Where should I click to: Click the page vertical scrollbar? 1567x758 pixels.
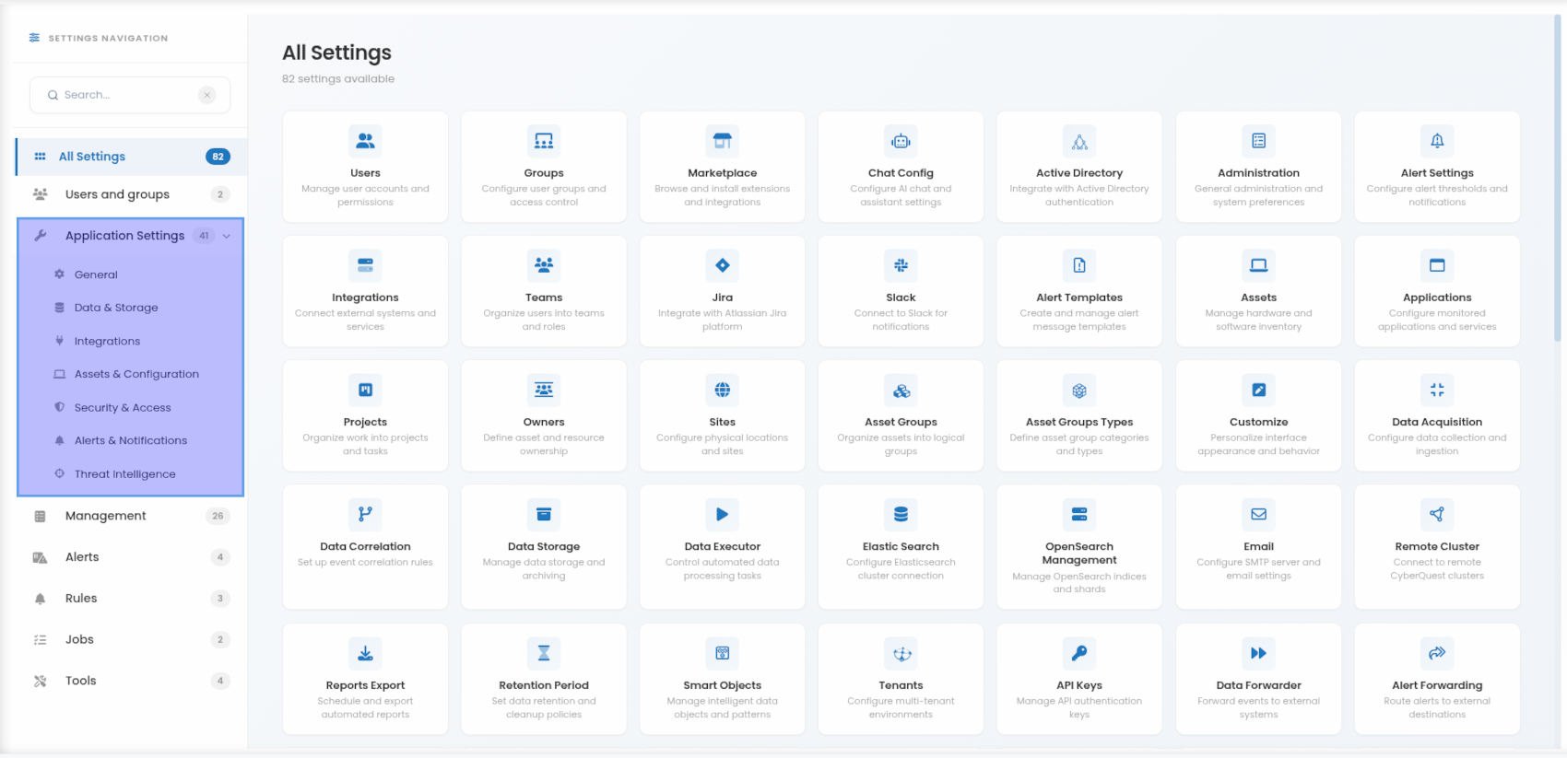[x=1558, y=180]
